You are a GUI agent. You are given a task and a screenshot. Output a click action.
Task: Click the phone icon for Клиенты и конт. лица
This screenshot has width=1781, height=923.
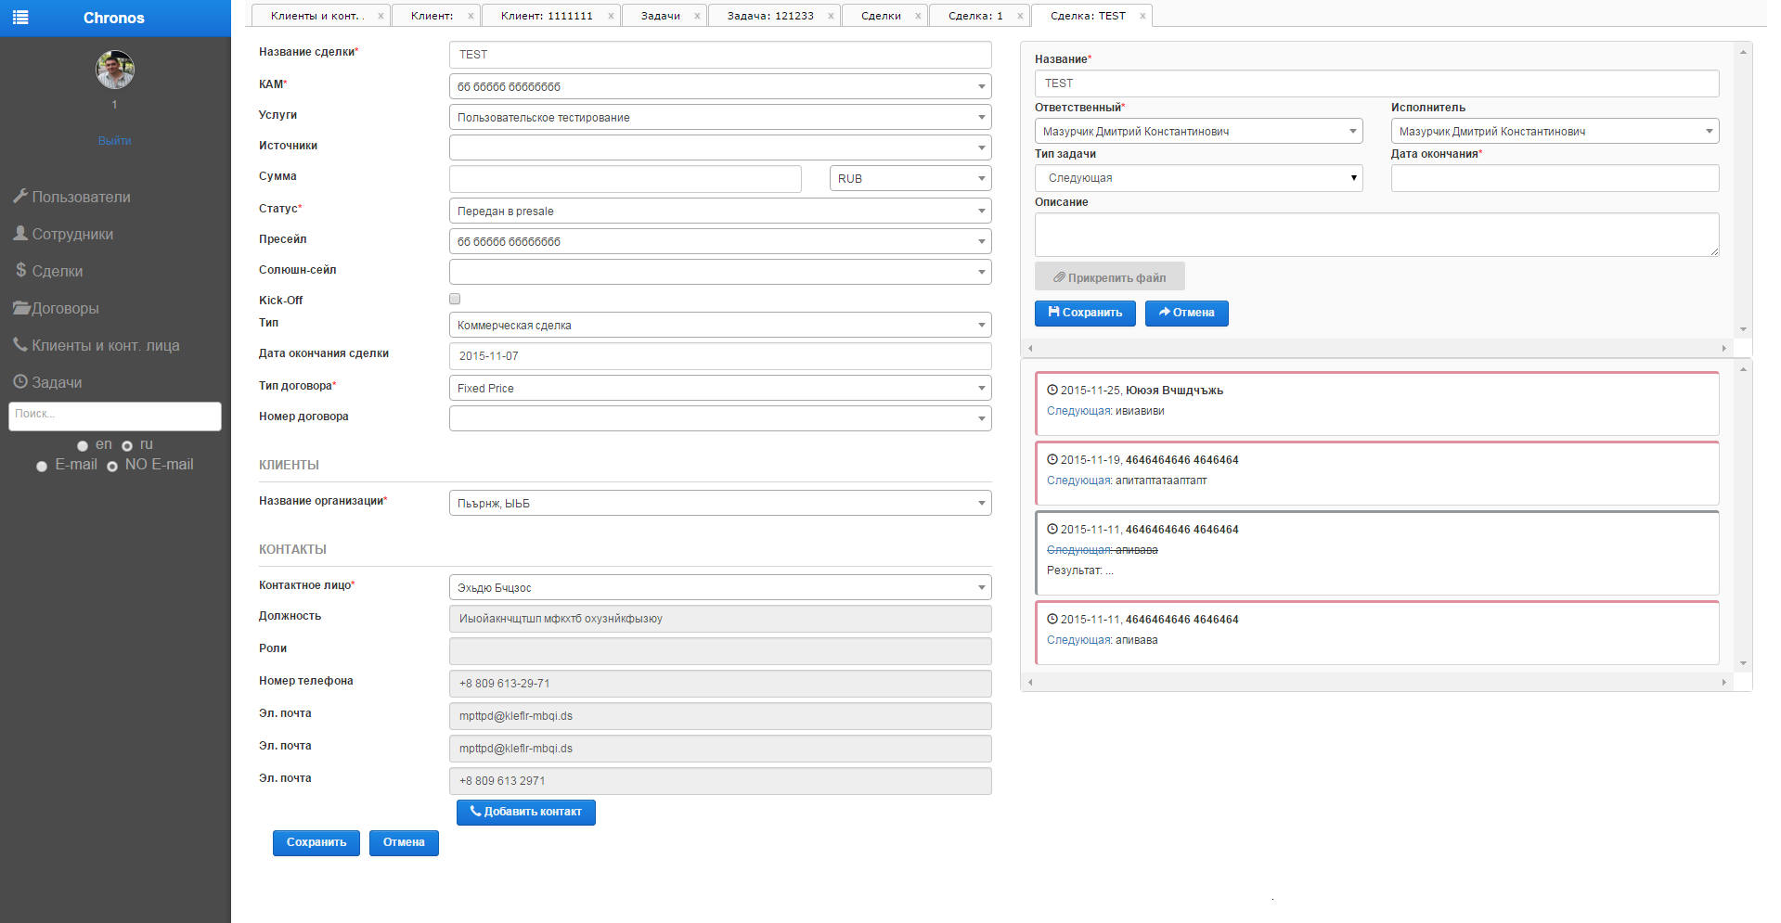pos(20,344)
